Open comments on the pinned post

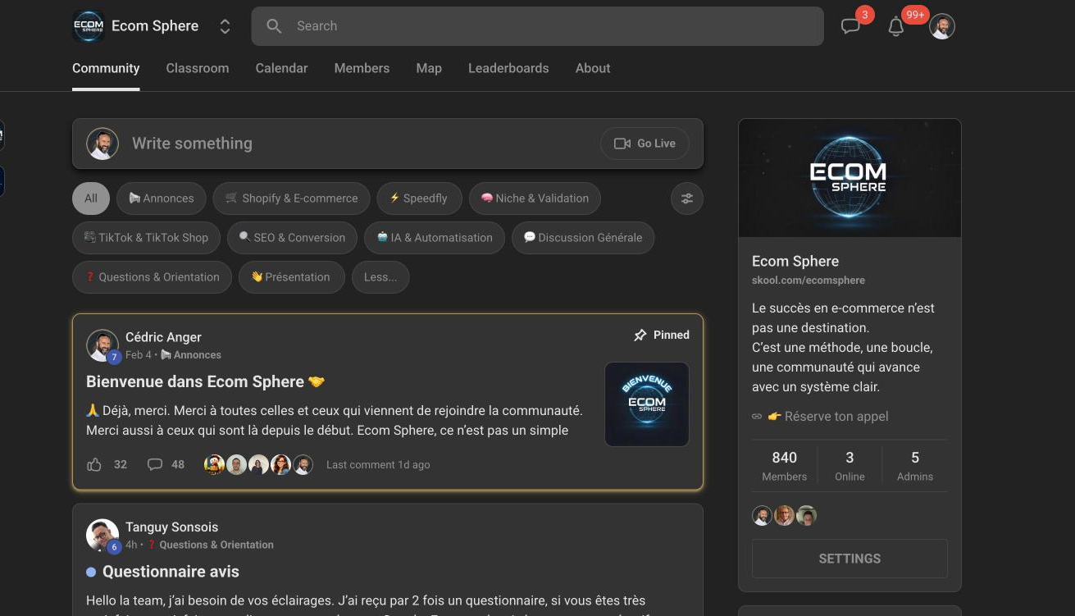(x=155, y=464)
